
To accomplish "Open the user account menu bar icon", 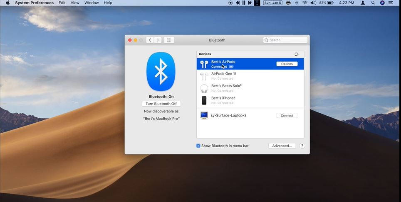I will click(x=363, y=3).
